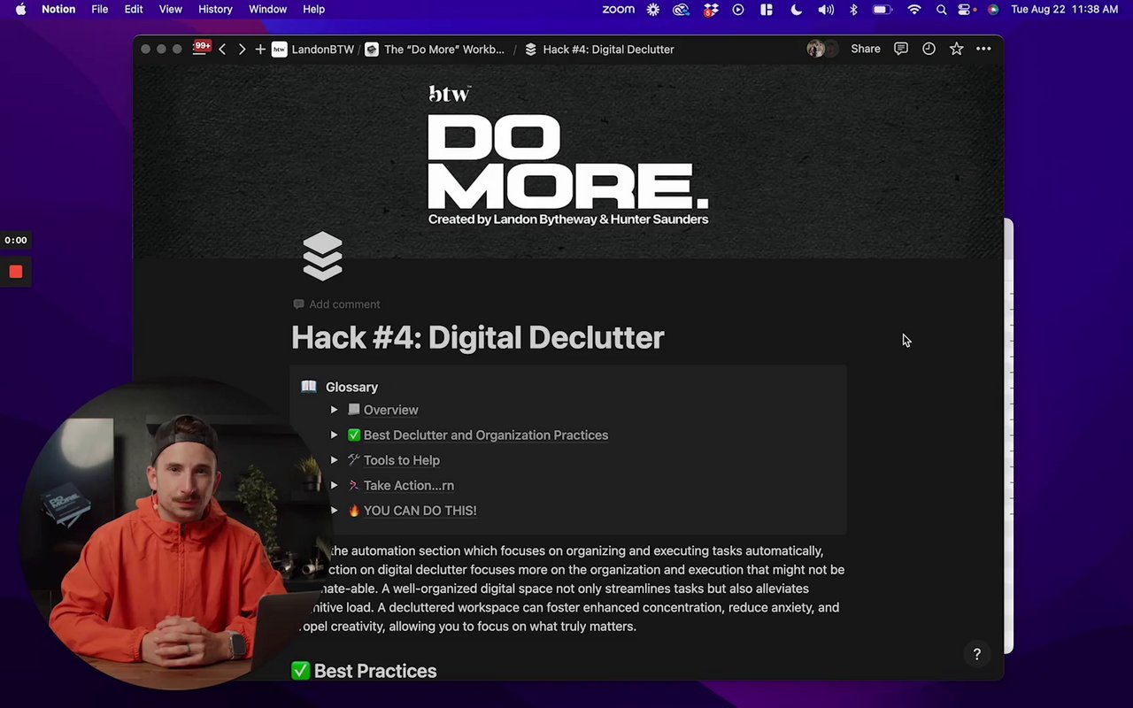Expand the Best Declutter and Organization Practices toggle
The height and width of the screenshot is (708, 1133).
click(334, 435)
